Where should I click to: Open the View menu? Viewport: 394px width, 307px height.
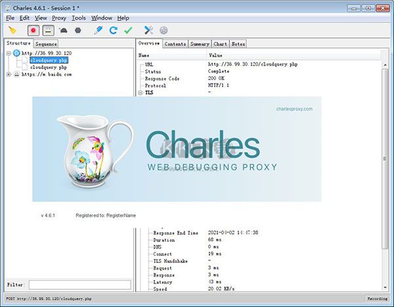pos(41,18)
